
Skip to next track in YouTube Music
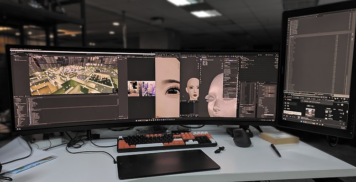(290, 116)
